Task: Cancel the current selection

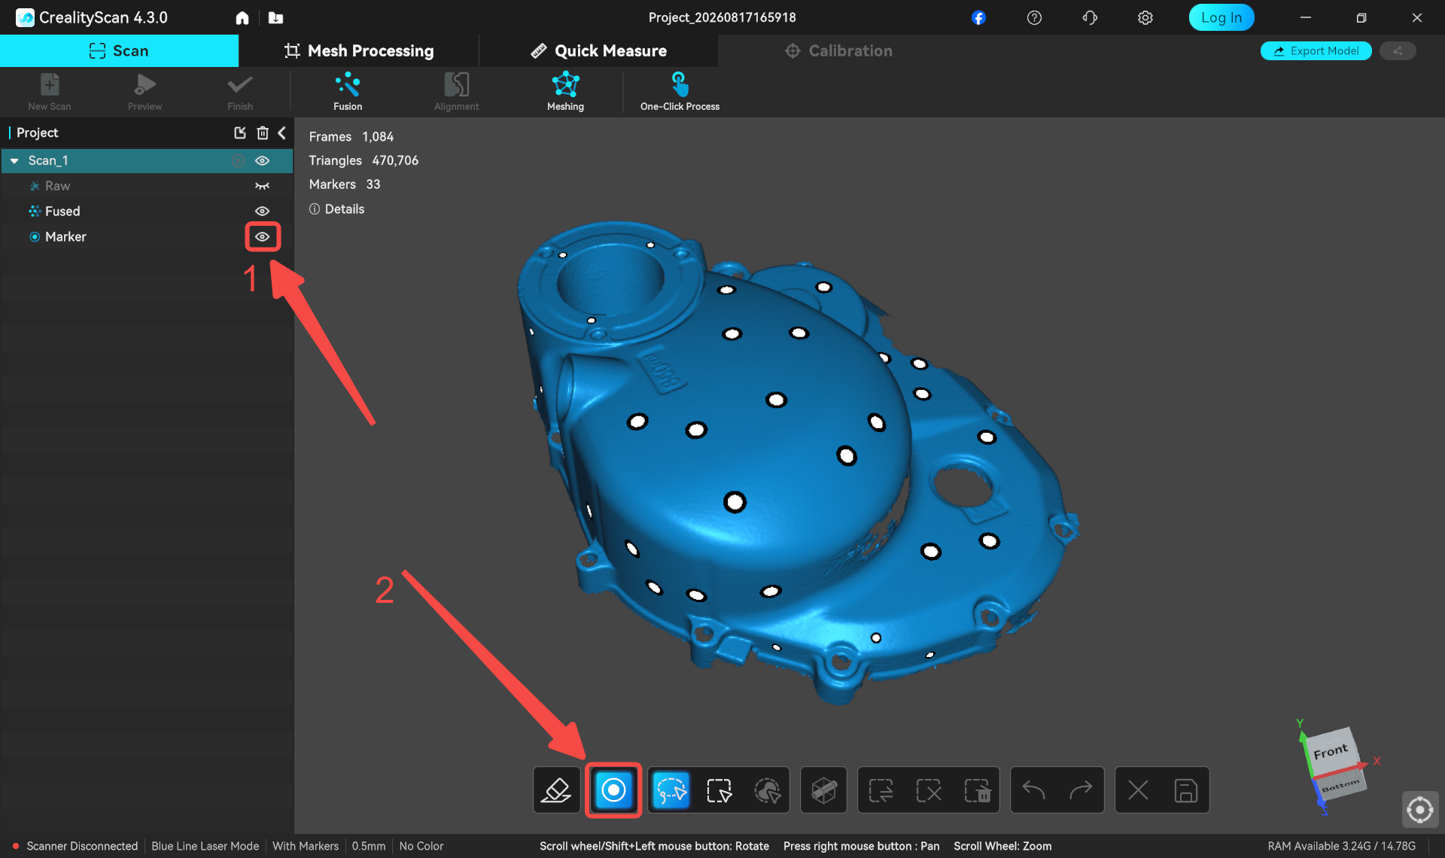Action: [x=929, y=790]
